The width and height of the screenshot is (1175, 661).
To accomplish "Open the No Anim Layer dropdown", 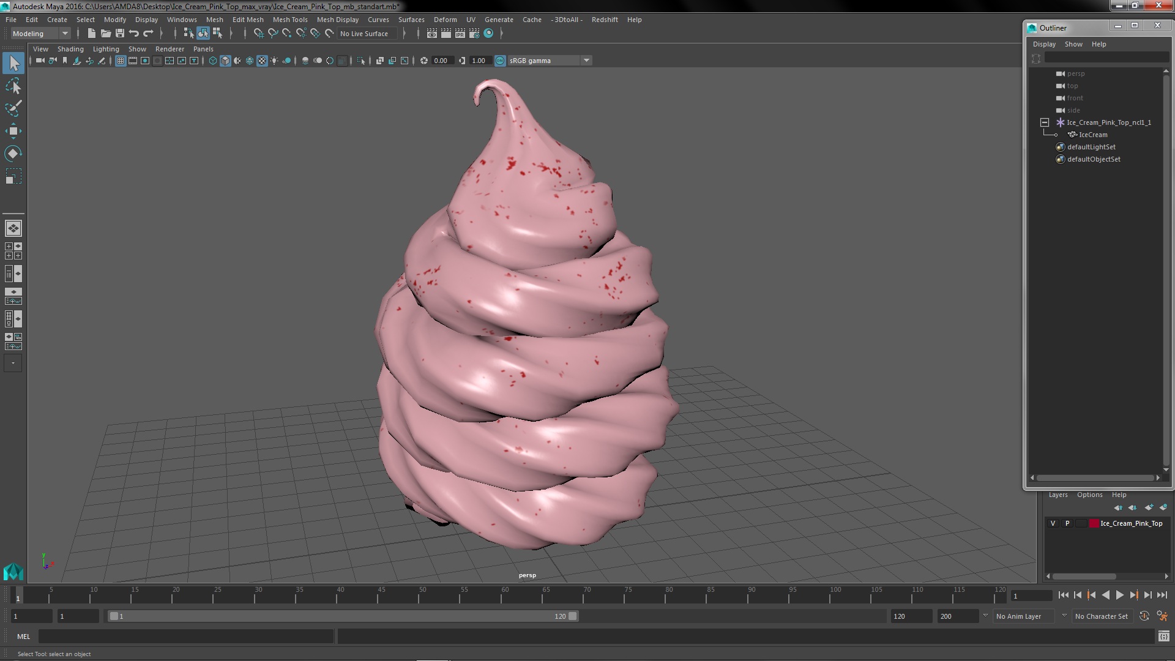I will [1023, 616].
